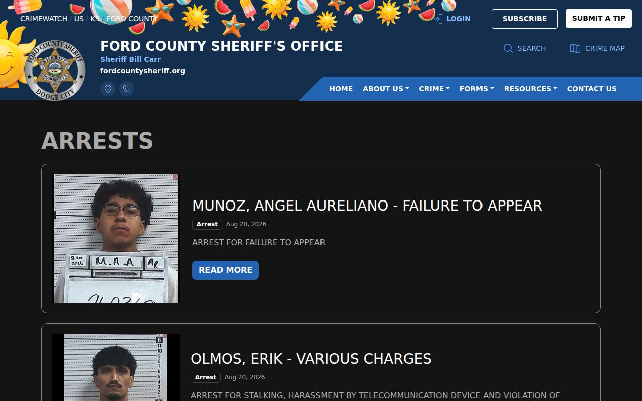Image resolution: width=642 pixels, height=401 pixels.
Task: Click the Arrest tag on Olmos entry
Action: tap(206, 377)
